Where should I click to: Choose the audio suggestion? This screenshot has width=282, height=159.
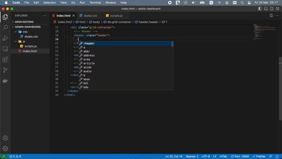126,71
